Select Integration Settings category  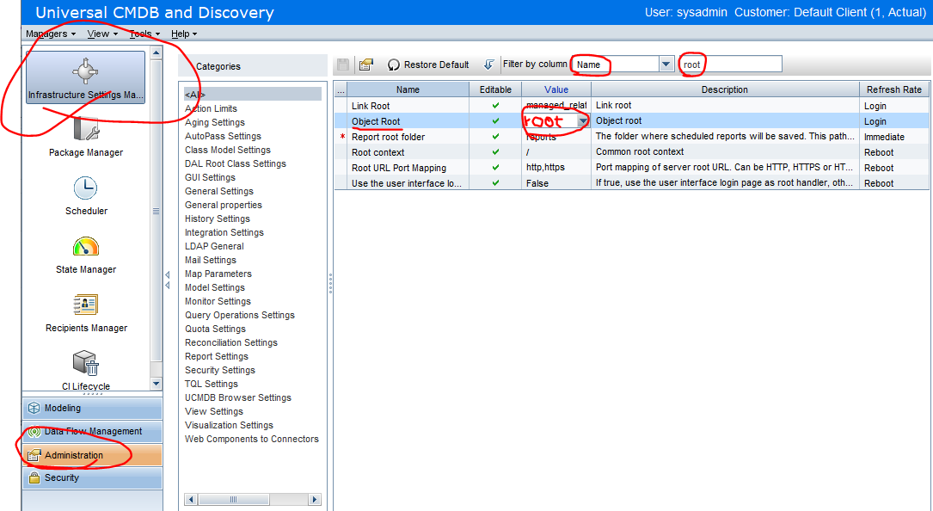[x=224, y=232]
